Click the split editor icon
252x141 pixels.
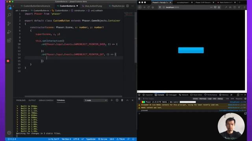pos(128,6)
